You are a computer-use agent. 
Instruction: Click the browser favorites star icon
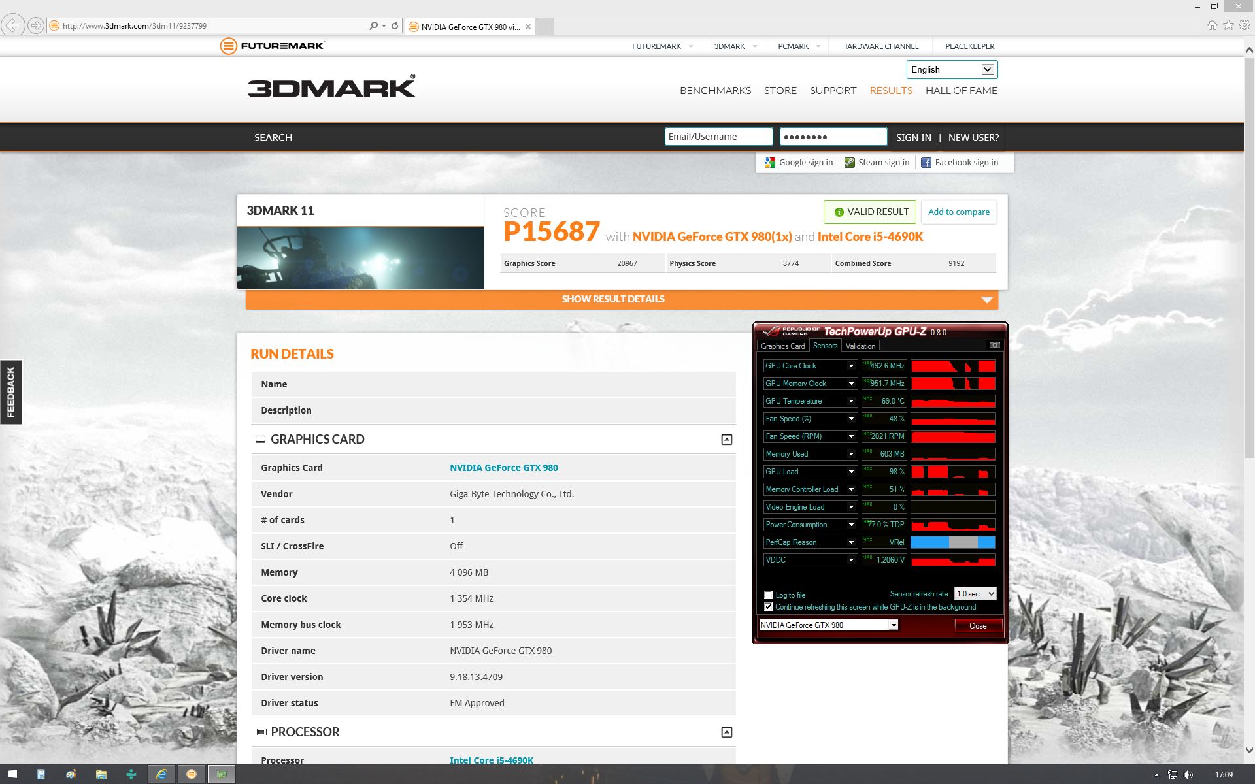pyautogui.click(x=1228, y=25)
